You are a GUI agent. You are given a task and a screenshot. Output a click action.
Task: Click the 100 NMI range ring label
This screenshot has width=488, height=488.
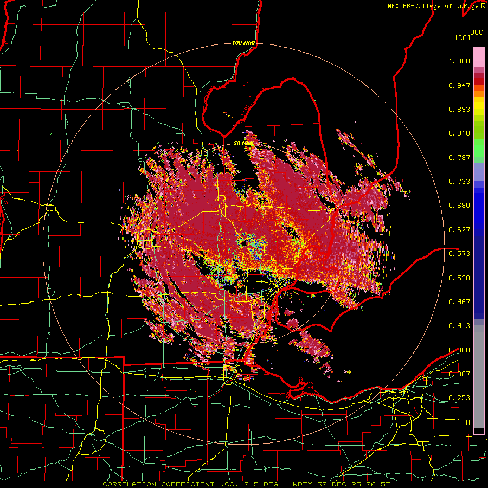243,43
